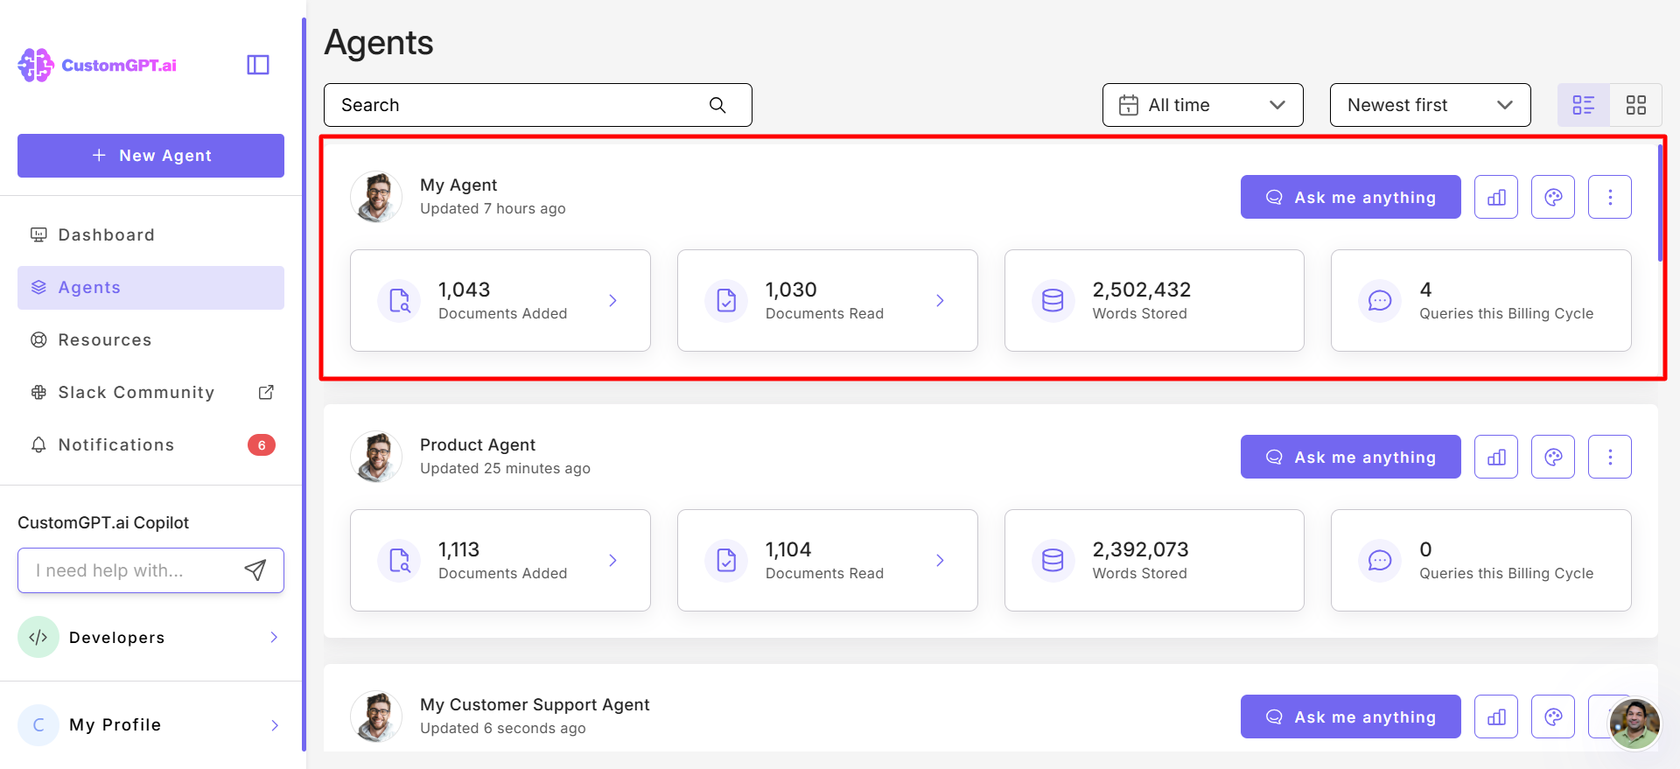Viewport: 1680px width, 769px height.
Task: Click the document icon on 1,113 Documents Added
Action: (399, 561)
